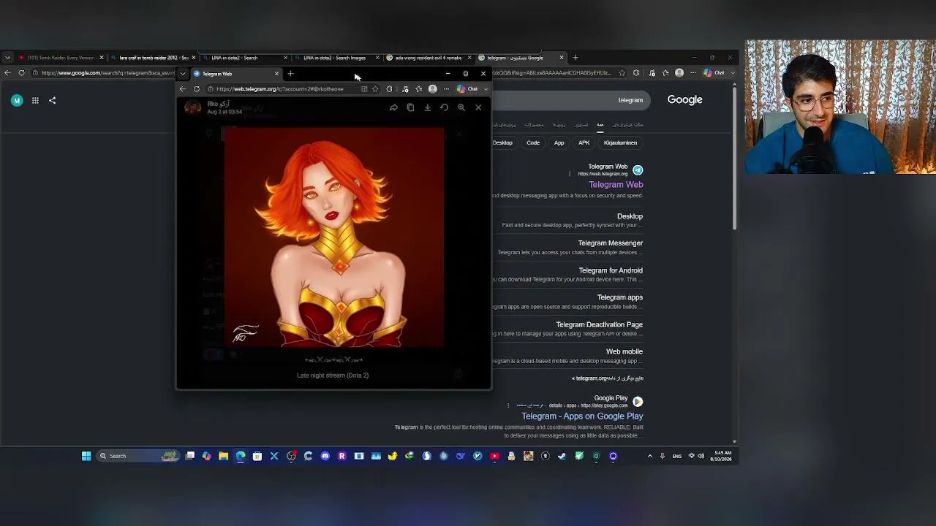Click the taskbar Search box
The width and height of the screenshot is (936, 526).
139,456
